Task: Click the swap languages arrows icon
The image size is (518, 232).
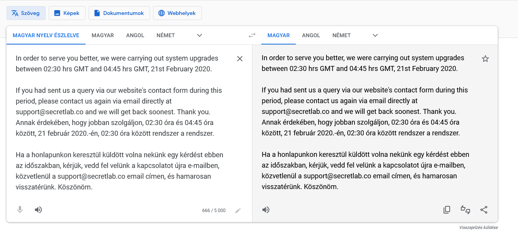Action: click(x=252, y=35)
